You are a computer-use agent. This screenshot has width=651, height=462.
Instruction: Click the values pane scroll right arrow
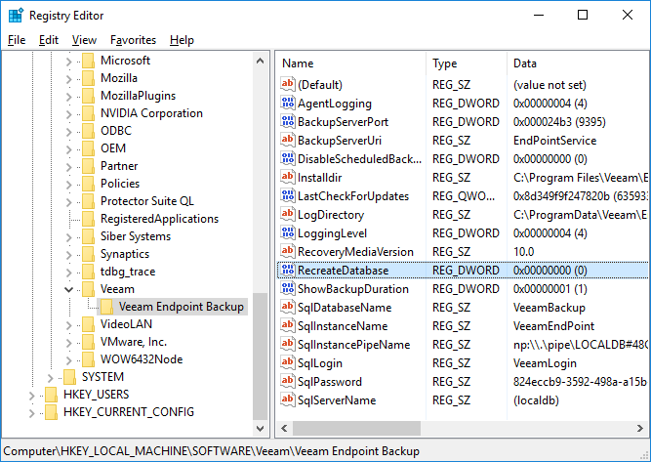point(640,428)
